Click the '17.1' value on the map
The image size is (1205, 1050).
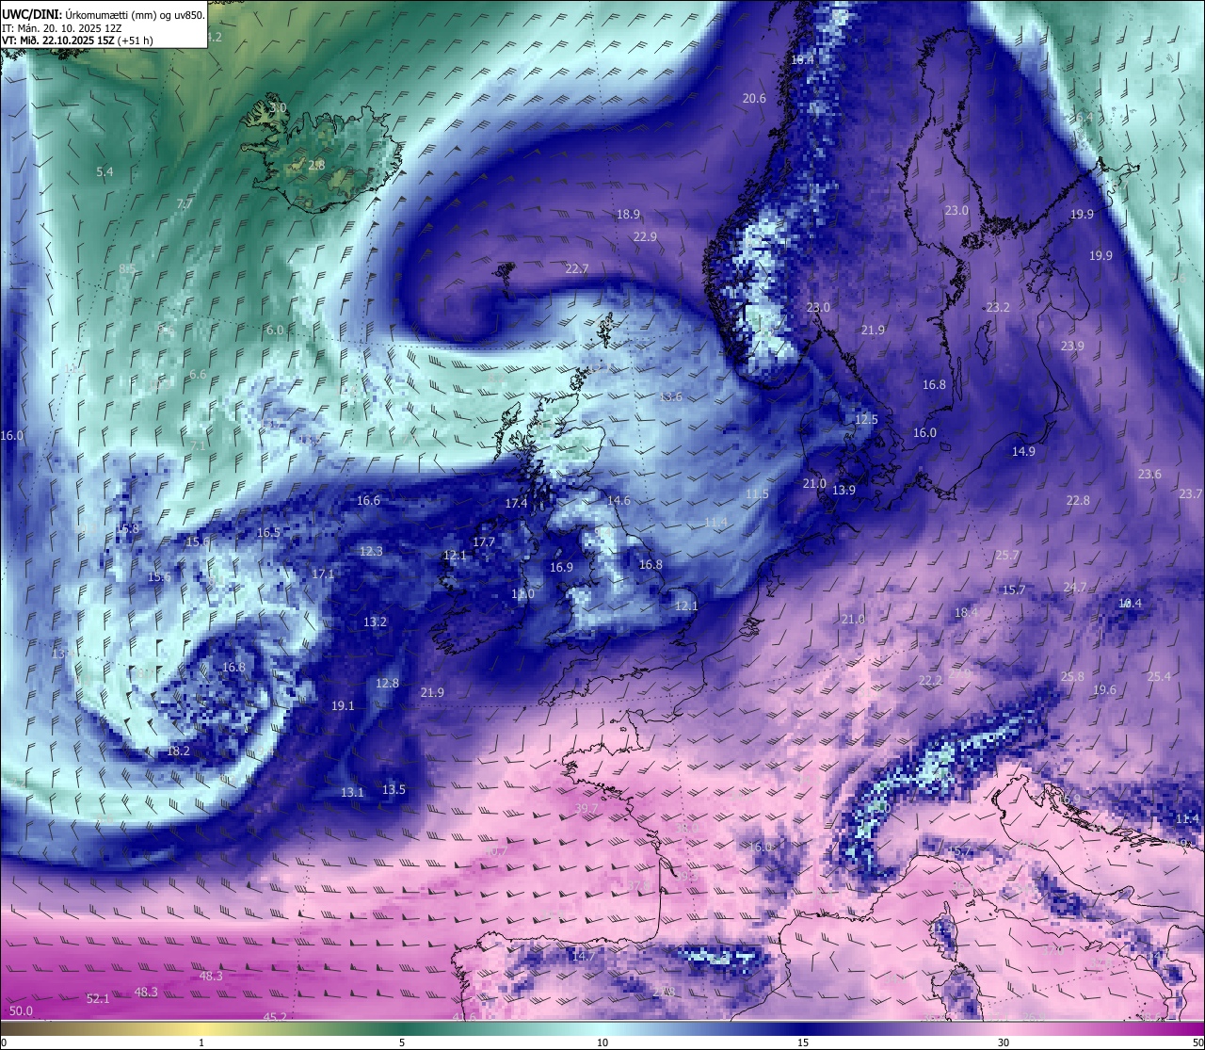323,573
